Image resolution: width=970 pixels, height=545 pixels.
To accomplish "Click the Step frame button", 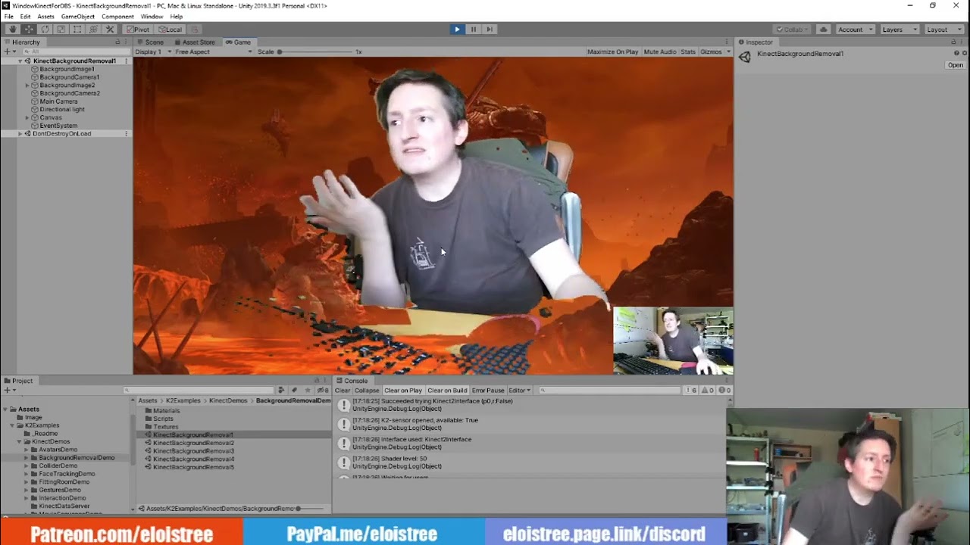I will coord(490,30).
